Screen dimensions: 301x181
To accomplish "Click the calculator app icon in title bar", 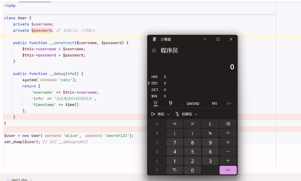I will coord(155,39).
